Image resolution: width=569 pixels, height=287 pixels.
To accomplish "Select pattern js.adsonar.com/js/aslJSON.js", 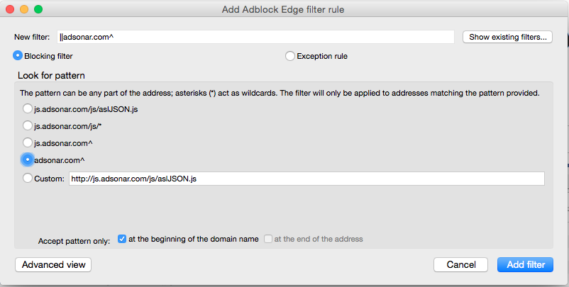I will [x=28, y=108].
